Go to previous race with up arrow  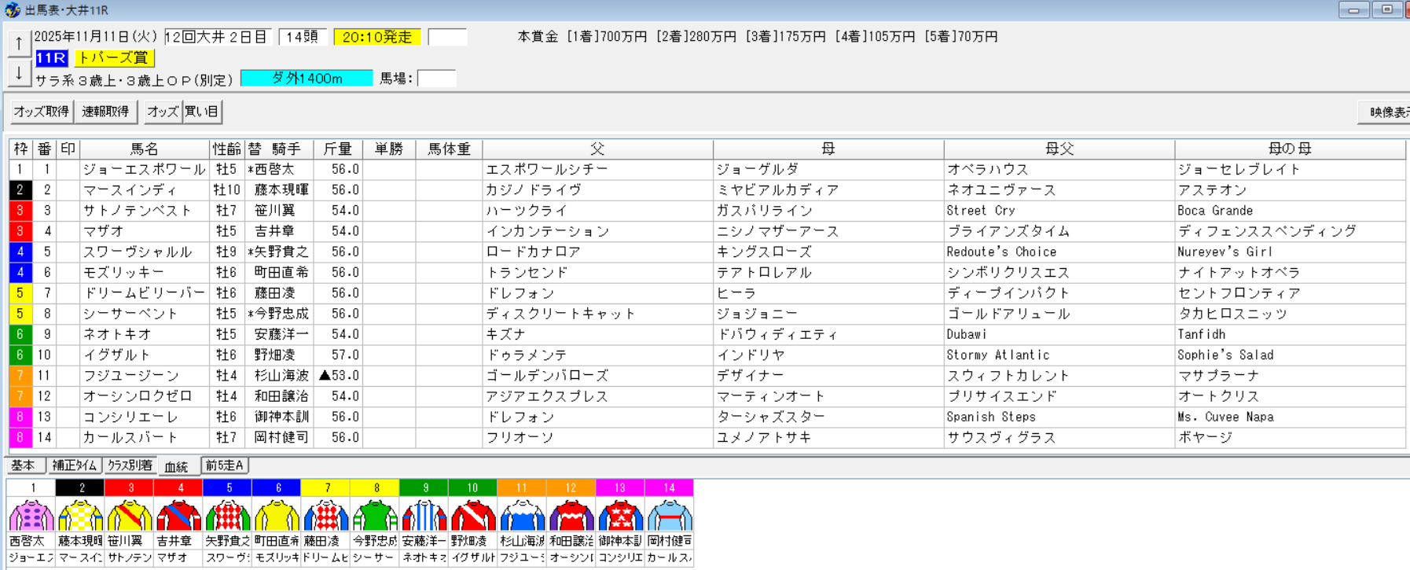[x=19, y=44]
